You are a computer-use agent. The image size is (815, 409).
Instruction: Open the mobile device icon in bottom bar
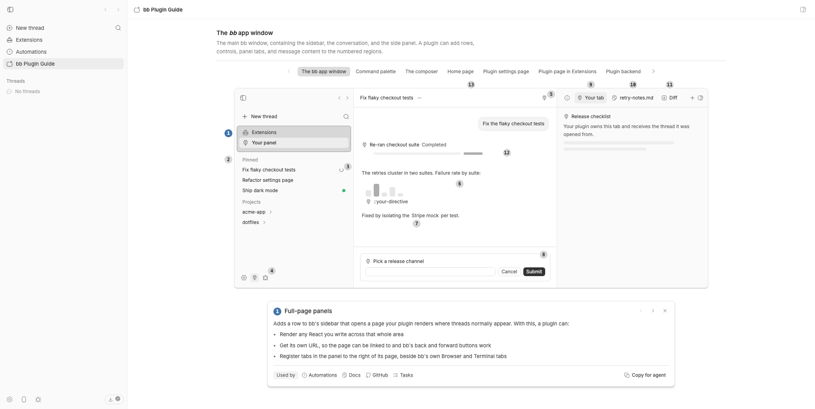point(24,399)
